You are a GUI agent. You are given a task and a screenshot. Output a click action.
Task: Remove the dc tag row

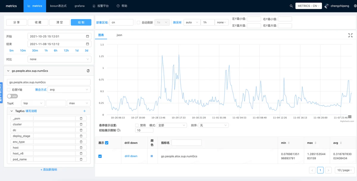81,130
